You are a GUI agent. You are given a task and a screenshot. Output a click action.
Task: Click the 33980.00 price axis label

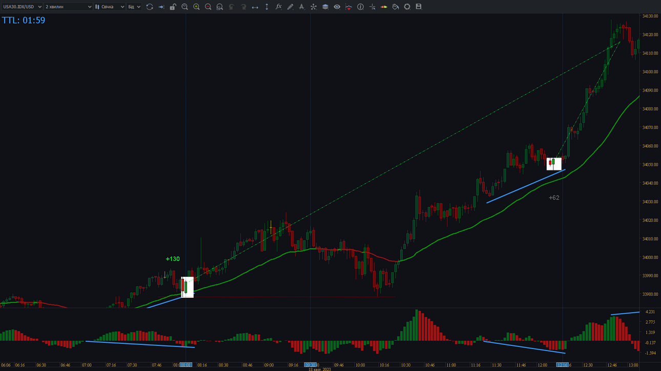point(650,294)
